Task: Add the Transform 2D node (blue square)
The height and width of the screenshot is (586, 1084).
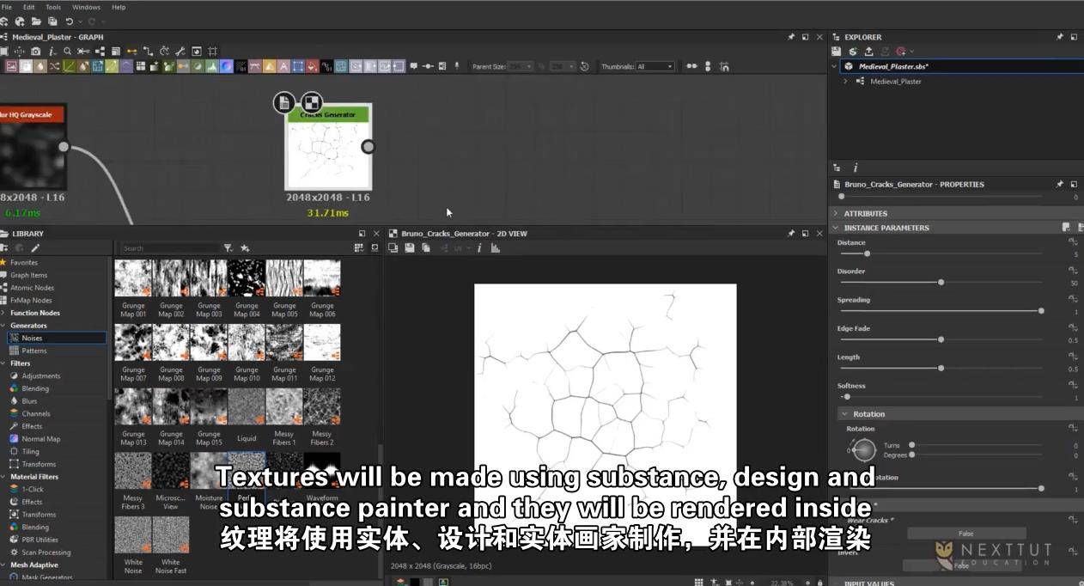Action: pyautogui.click(x=297, y=66)
